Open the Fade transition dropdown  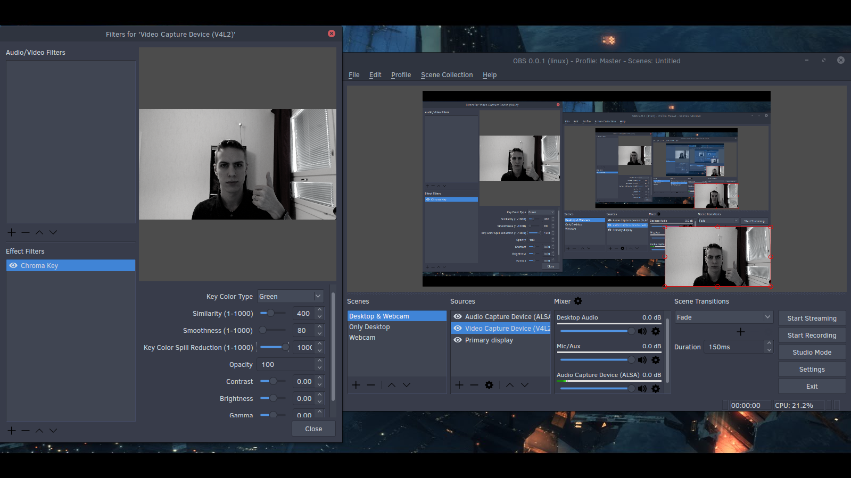point(724,317)
